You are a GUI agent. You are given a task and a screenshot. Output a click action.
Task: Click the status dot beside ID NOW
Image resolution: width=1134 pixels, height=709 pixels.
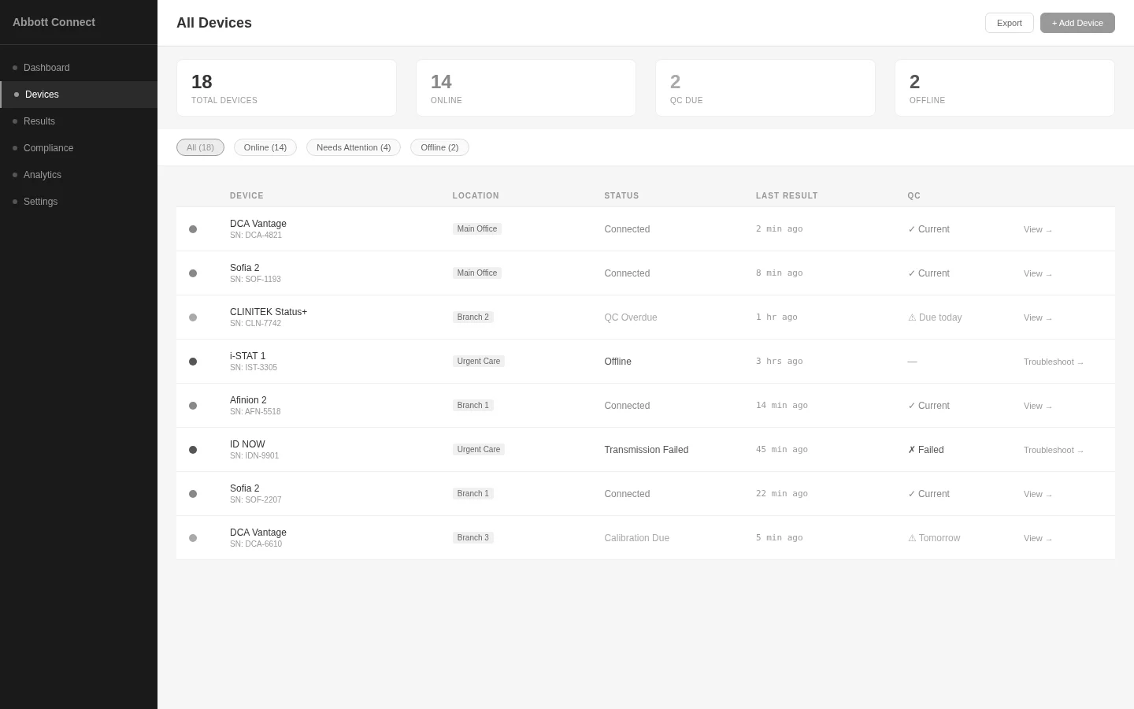pos(193,450)
